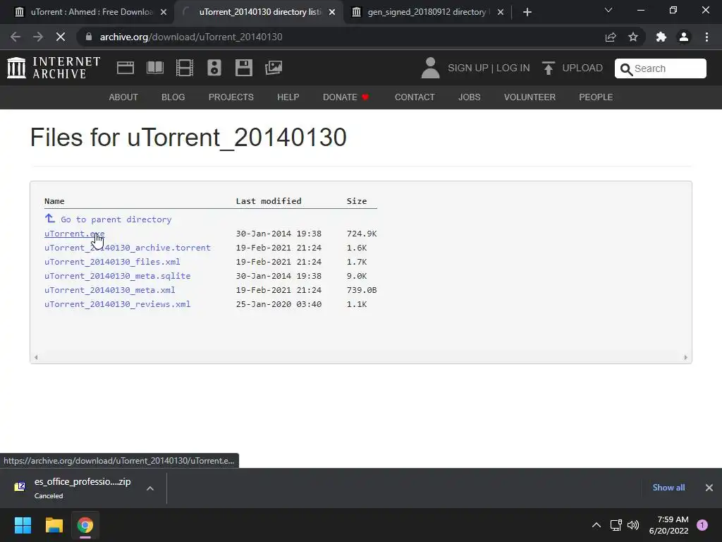
Task: Bookmark this page with the star icon
Action: (633, 37)
